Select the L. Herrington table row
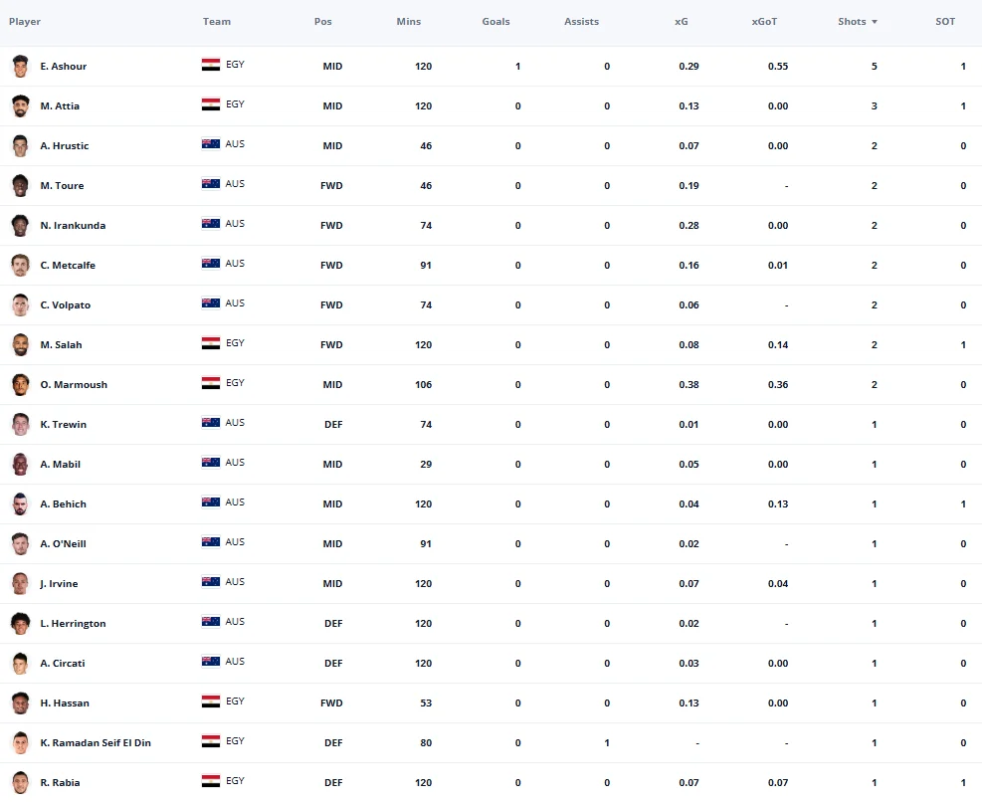Viewport: 982px width, 802px height. (491, 624)
